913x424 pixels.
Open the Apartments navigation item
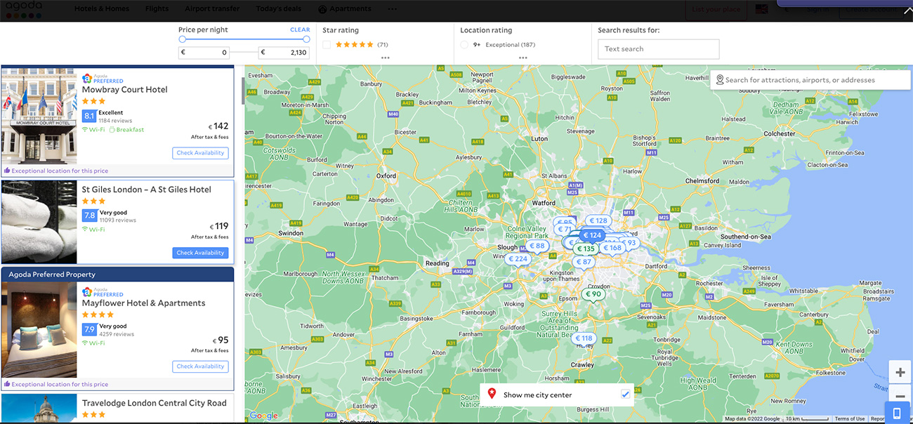(345, 9)
